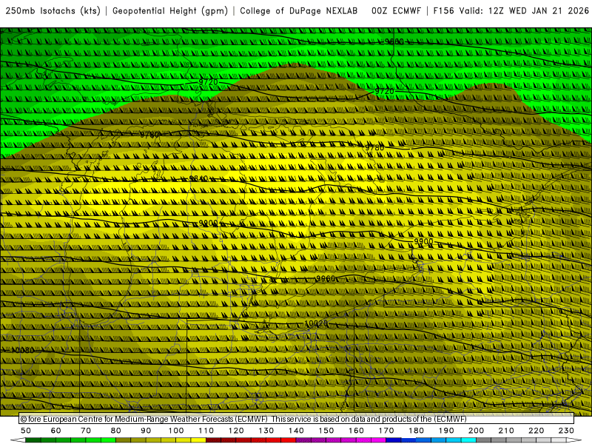Click the 170 value on color scale
The height and width of the screenshot is (444, 592).
tap(386, 431)
